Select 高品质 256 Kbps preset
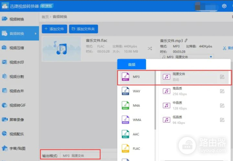Image resolution: width=233 pixels, height=161 pixels. 195,91
